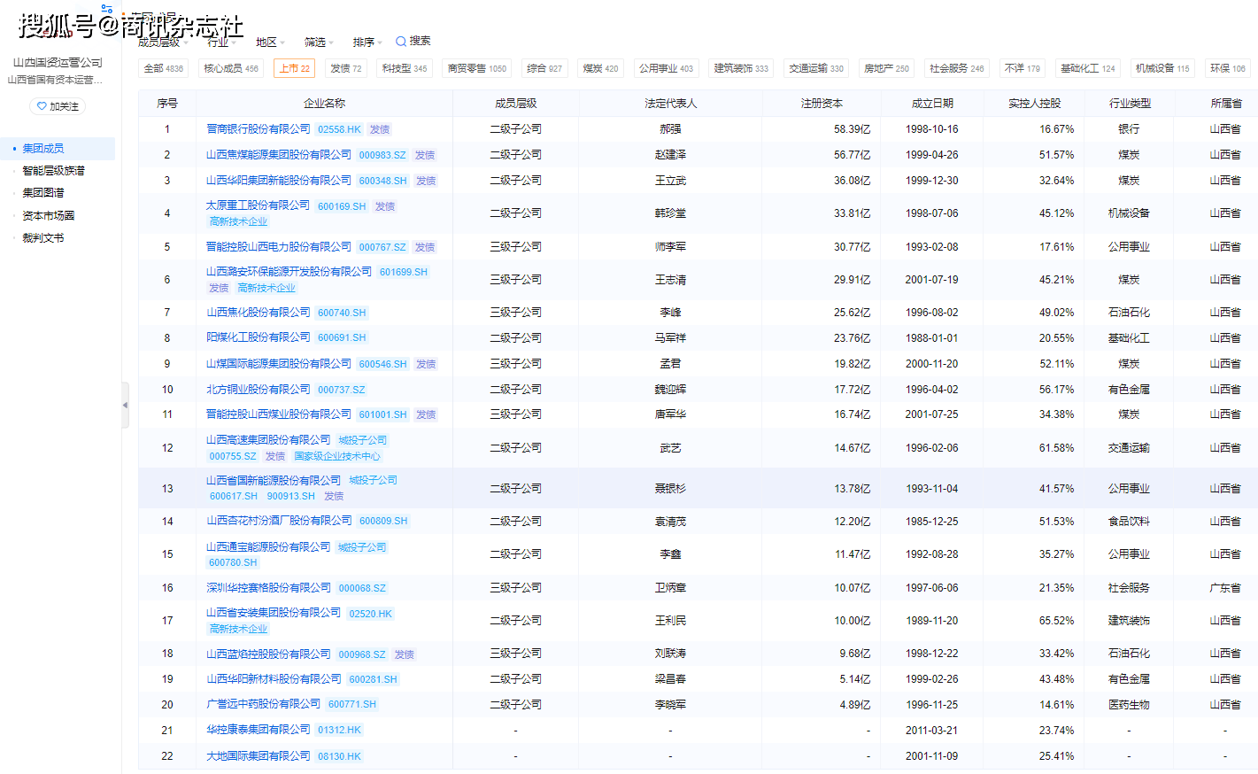This screenshot has height=774, width=1258.
Task: Filter by 交通运输 330 tag
Action: tap(816, 68)
